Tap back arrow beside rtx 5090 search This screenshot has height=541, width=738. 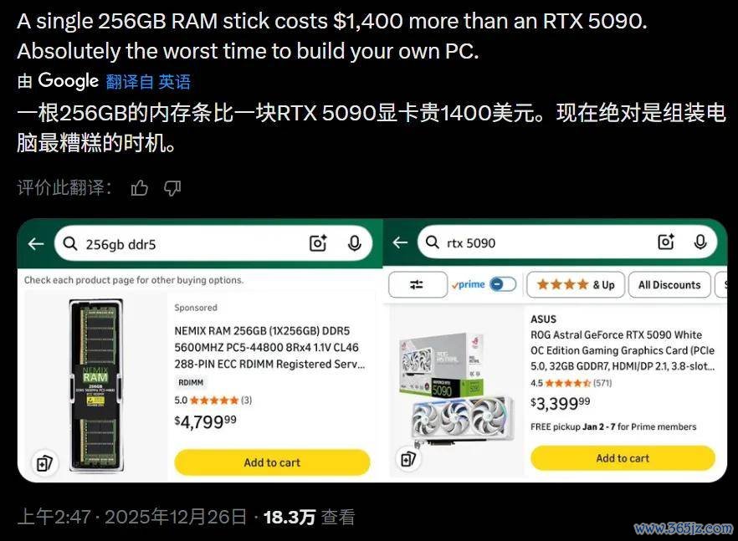click(x=400, y=242)
